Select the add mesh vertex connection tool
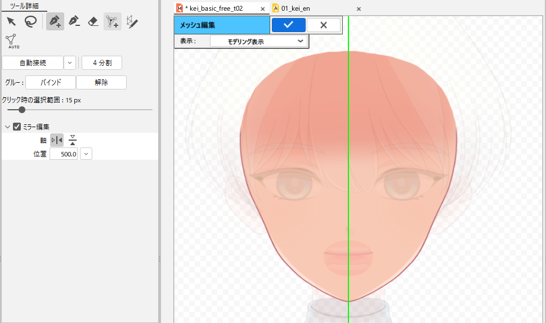Image resolution: width=546 pixels, height=323 pixels. [113, 22]
